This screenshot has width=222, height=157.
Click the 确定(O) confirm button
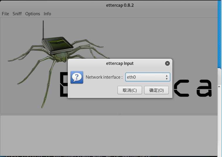pyautogui.click(x=156, y=90)
